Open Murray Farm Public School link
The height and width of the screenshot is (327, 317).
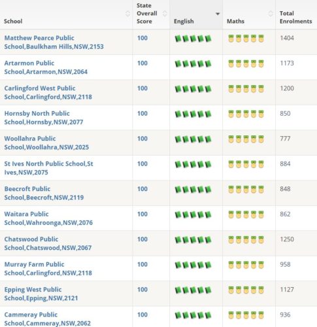[x=48, y=269]
